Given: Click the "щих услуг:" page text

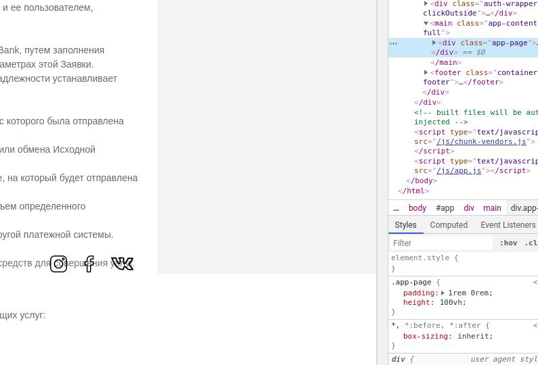Looking at the screenshot, I should click(x=22, y=315).
